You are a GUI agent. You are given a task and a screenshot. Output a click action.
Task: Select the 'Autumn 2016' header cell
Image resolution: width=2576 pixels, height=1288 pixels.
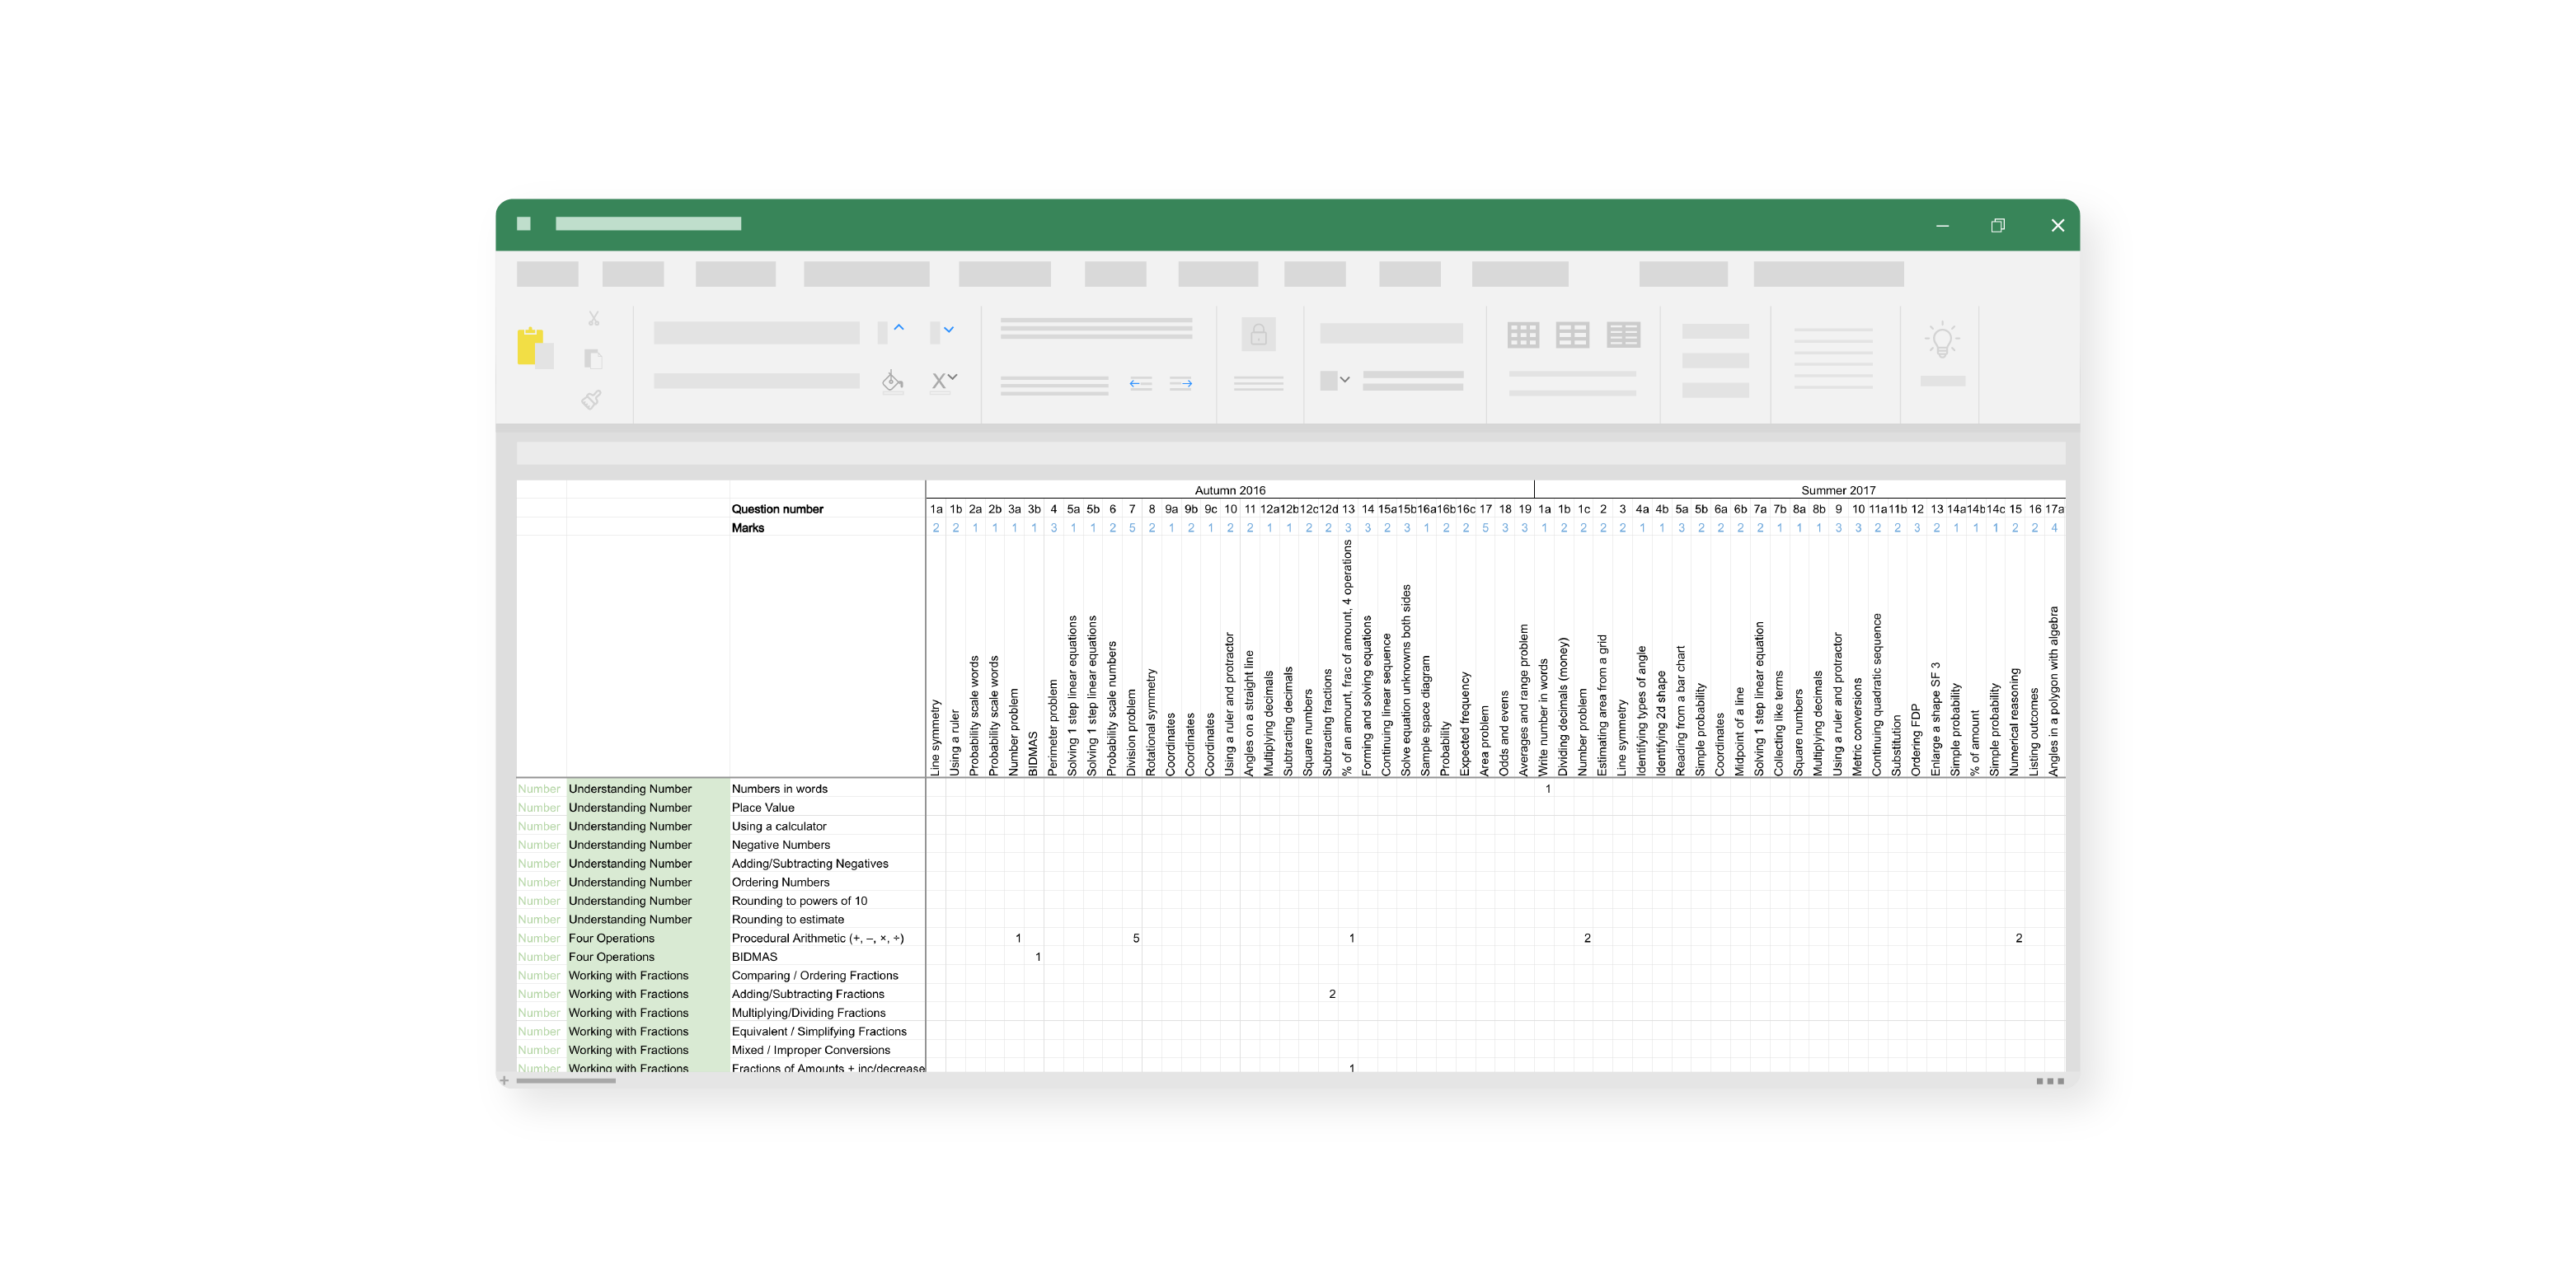1229,490
